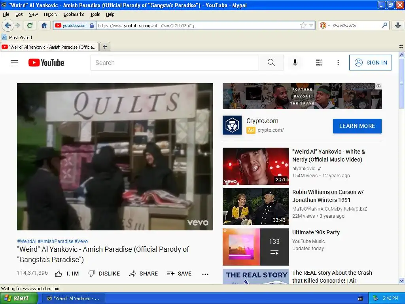Click the page scrollbar up arrow
The image size is (405, 304).
click(x=401, y=55)
